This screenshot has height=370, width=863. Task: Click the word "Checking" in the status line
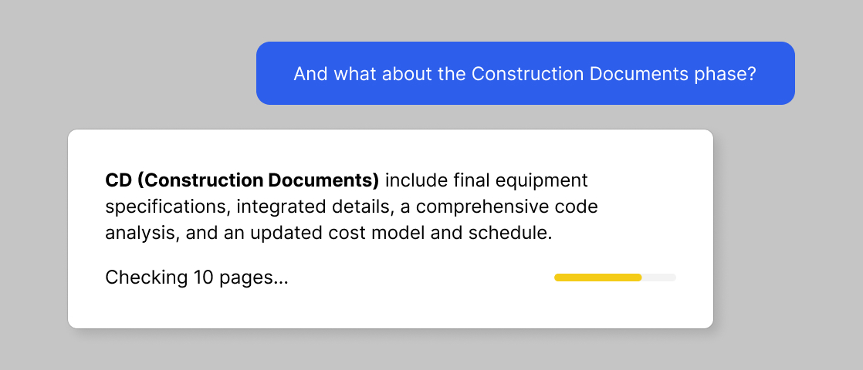146,277
